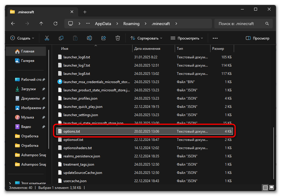This screenshot has width=281, height=196.
Task: Click the Paste clipboard icon
Action: point(75,38)
